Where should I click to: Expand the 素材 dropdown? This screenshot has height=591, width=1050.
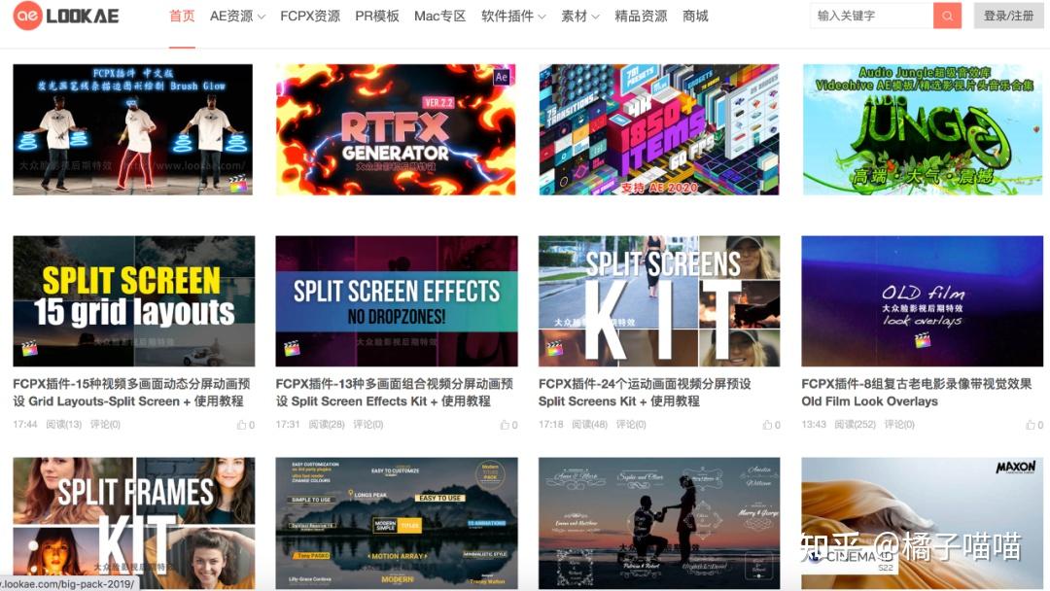tap(573, 17)
